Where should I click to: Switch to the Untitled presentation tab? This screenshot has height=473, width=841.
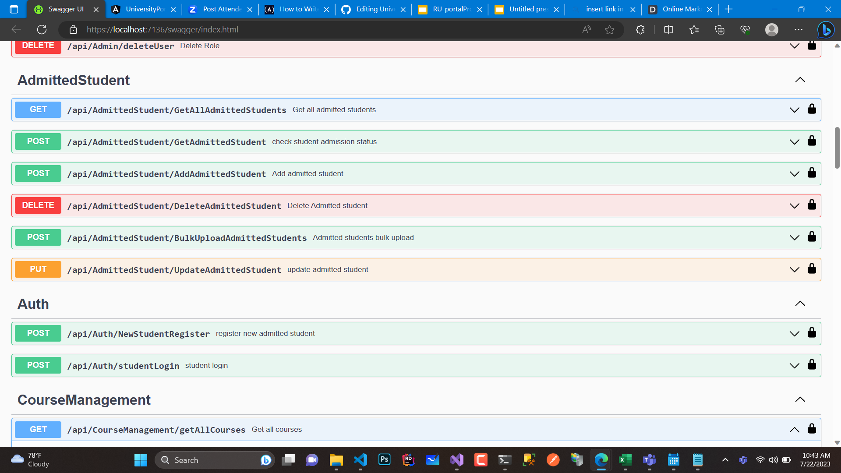click(526, 9)
